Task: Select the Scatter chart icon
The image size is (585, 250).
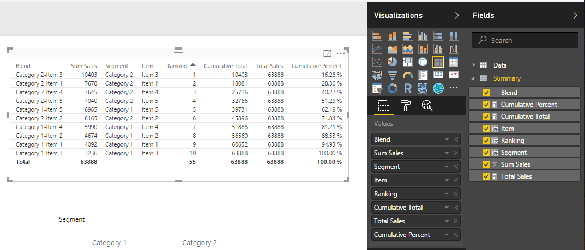Action: click(377, 62)
